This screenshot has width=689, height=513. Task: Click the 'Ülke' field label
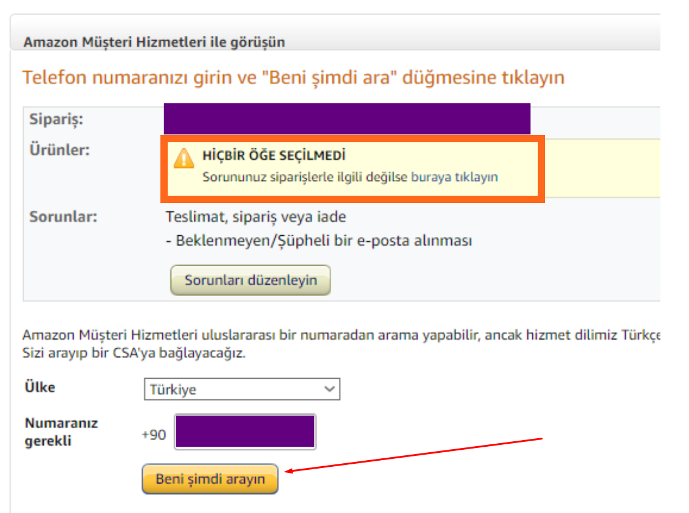point(39,387)
